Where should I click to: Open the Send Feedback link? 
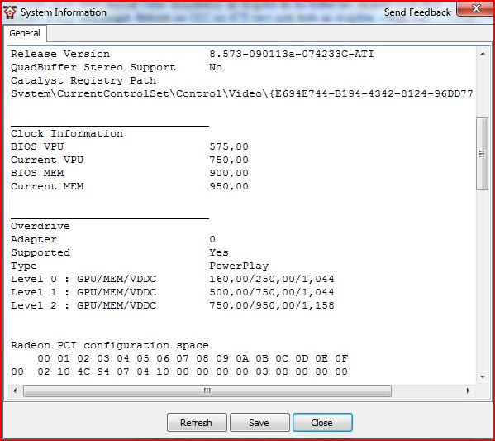[417, 12]
